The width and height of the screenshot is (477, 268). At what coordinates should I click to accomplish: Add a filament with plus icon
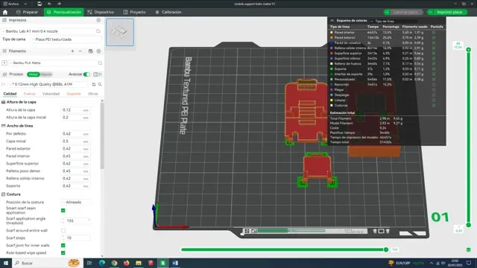click(72, 51)
